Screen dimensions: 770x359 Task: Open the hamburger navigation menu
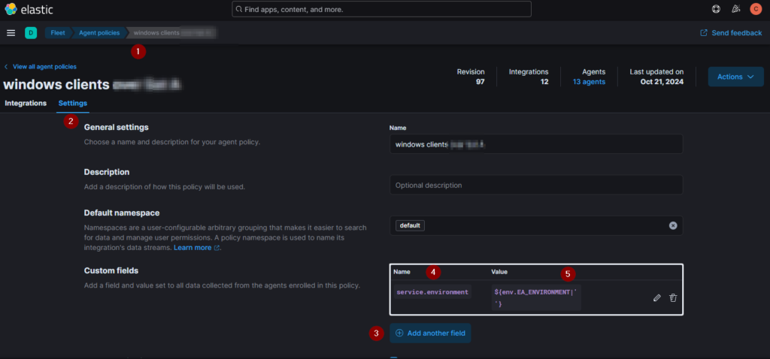(11, 33)
